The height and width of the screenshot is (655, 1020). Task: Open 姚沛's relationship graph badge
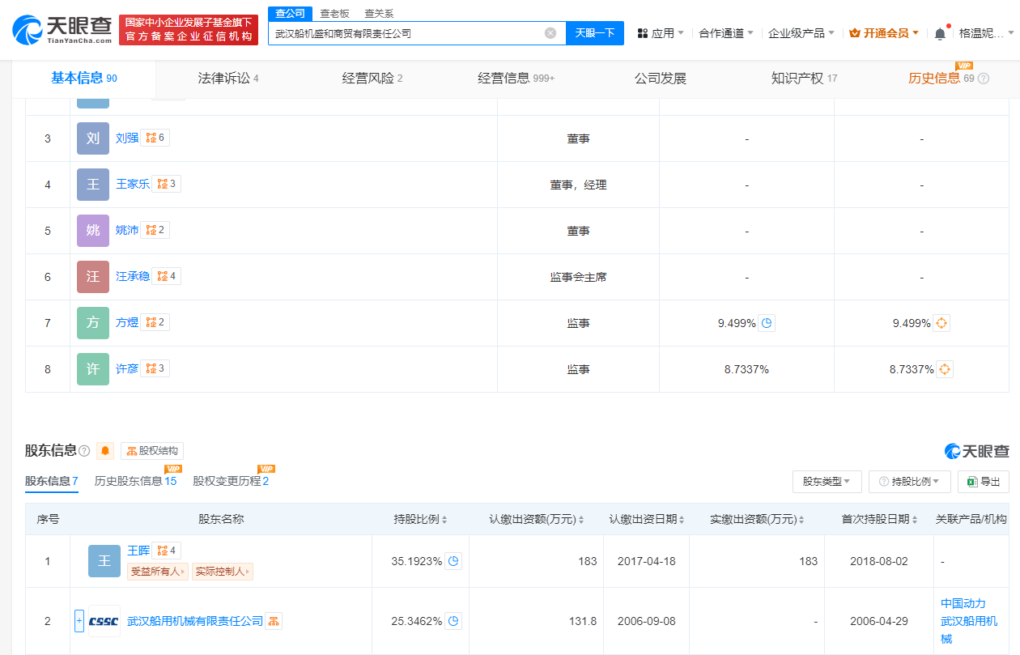155,230
